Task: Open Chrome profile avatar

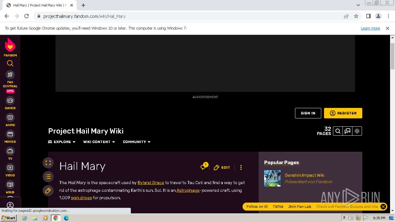Action: click(x=378, y=16)
